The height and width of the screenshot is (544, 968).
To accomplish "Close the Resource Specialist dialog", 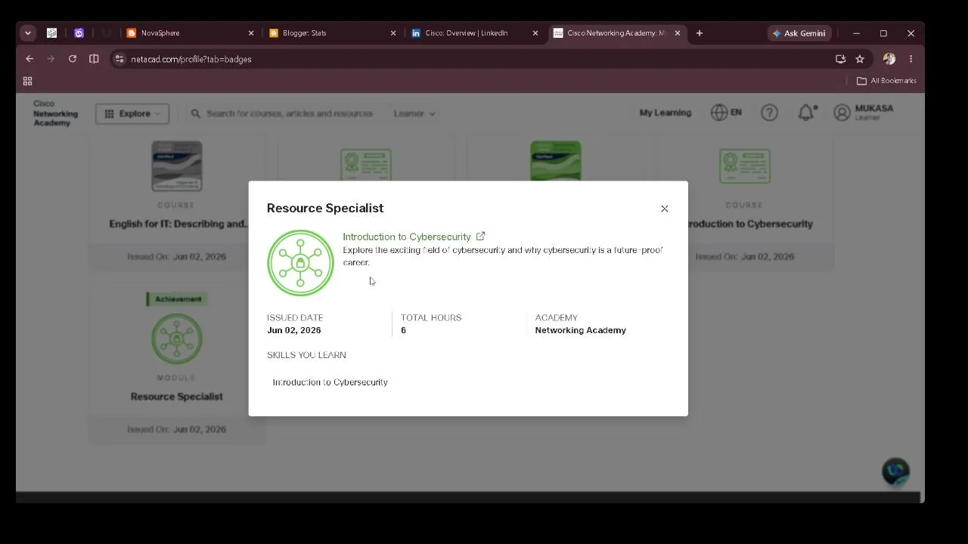I will (665, 209).
